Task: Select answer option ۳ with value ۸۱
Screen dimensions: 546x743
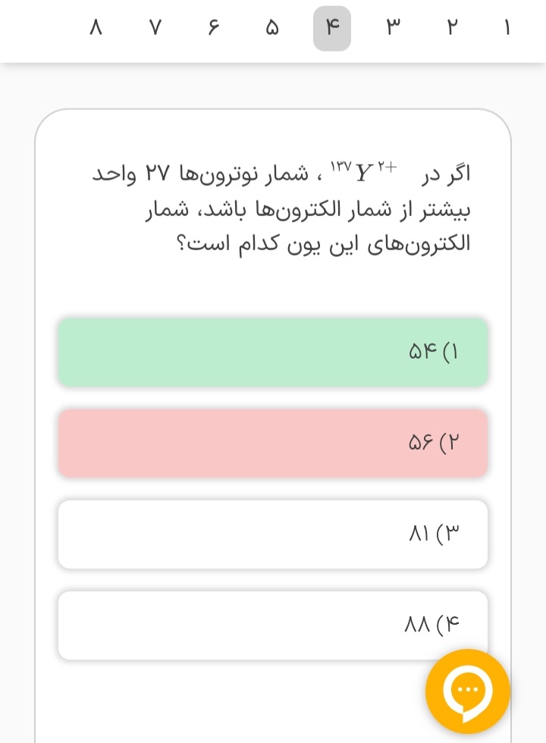Action: (273, 534)
